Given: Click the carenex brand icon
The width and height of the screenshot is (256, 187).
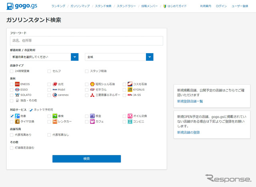Looking at the screenshot, I should [55, 95].
